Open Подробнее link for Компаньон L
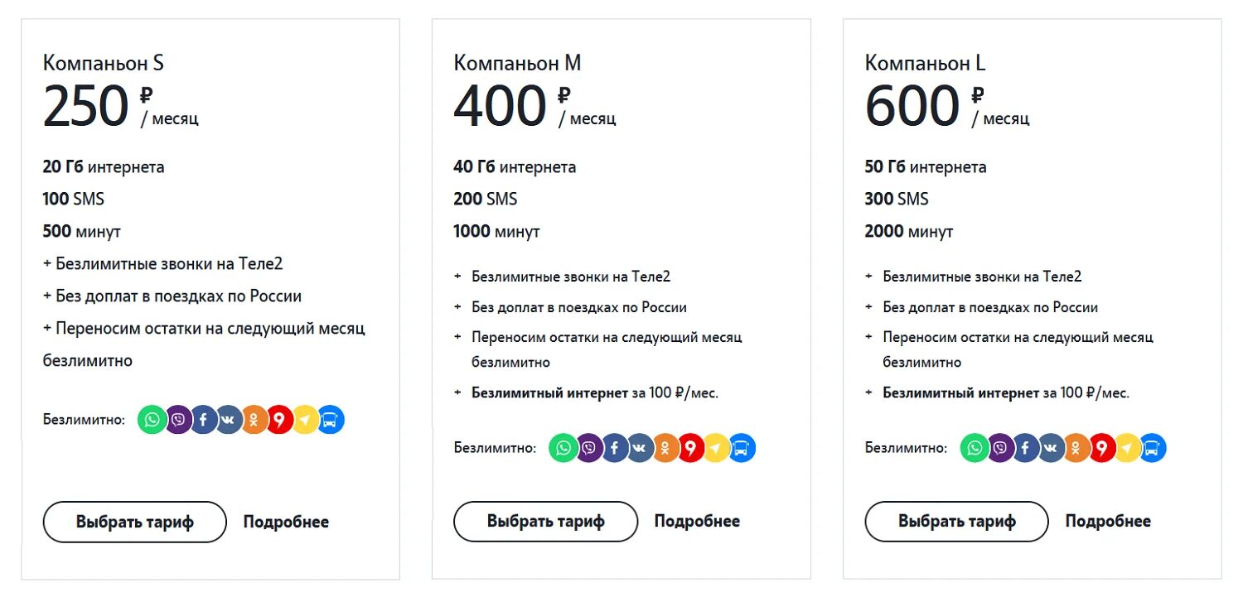Screen dimensions: 1243x597 click(1108, 522)
